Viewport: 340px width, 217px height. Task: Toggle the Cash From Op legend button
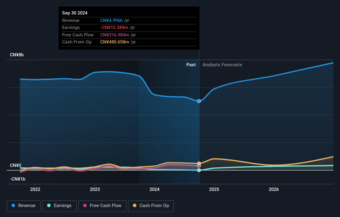pyautogui.click(x=151, y=206)
